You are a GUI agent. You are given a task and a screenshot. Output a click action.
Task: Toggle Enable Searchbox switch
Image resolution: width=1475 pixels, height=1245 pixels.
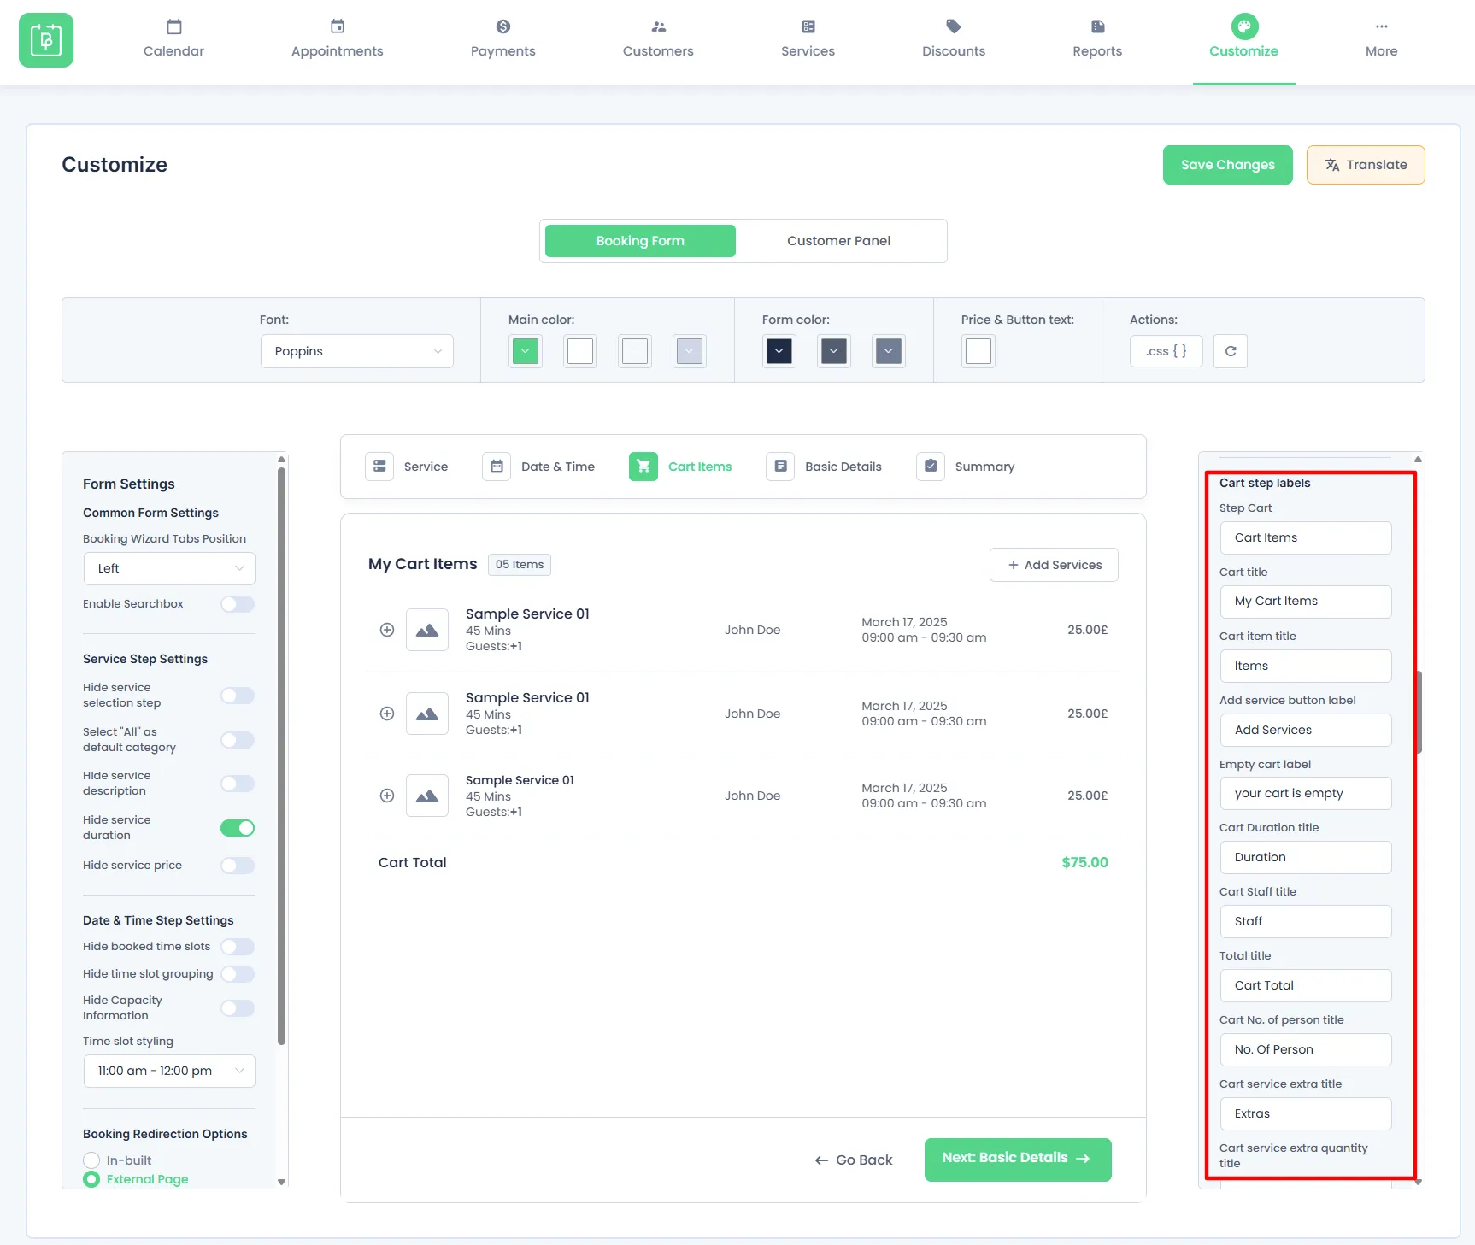(238, 604)
